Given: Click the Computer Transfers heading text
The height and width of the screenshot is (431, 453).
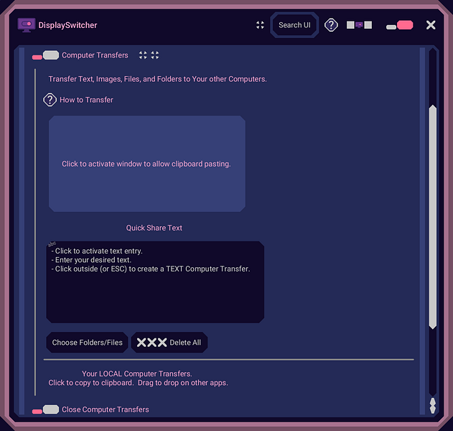Looking at the screenshot, I should tap(95, 55).
